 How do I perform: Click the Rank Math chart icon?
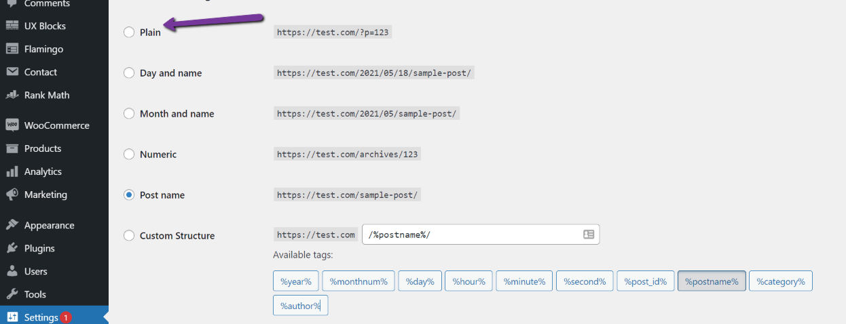[x=12, y=95]
